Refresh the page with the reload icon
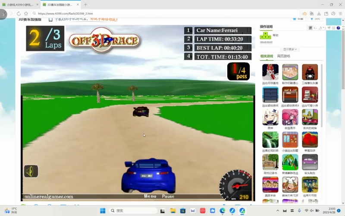Image resolution: width=345 pixels, height=216 pixels. [x=19, y=13]
